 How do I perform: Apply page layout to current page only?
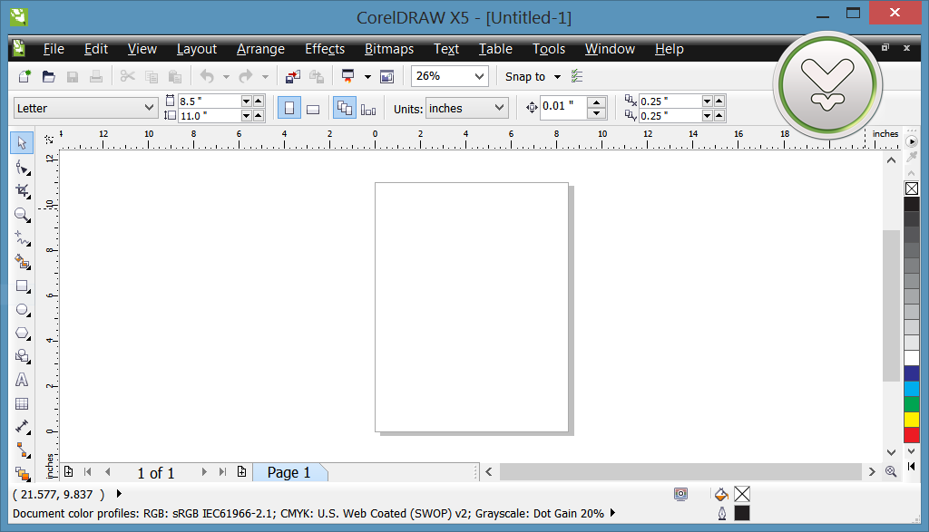pyautogui.click(x=368, y=109)
